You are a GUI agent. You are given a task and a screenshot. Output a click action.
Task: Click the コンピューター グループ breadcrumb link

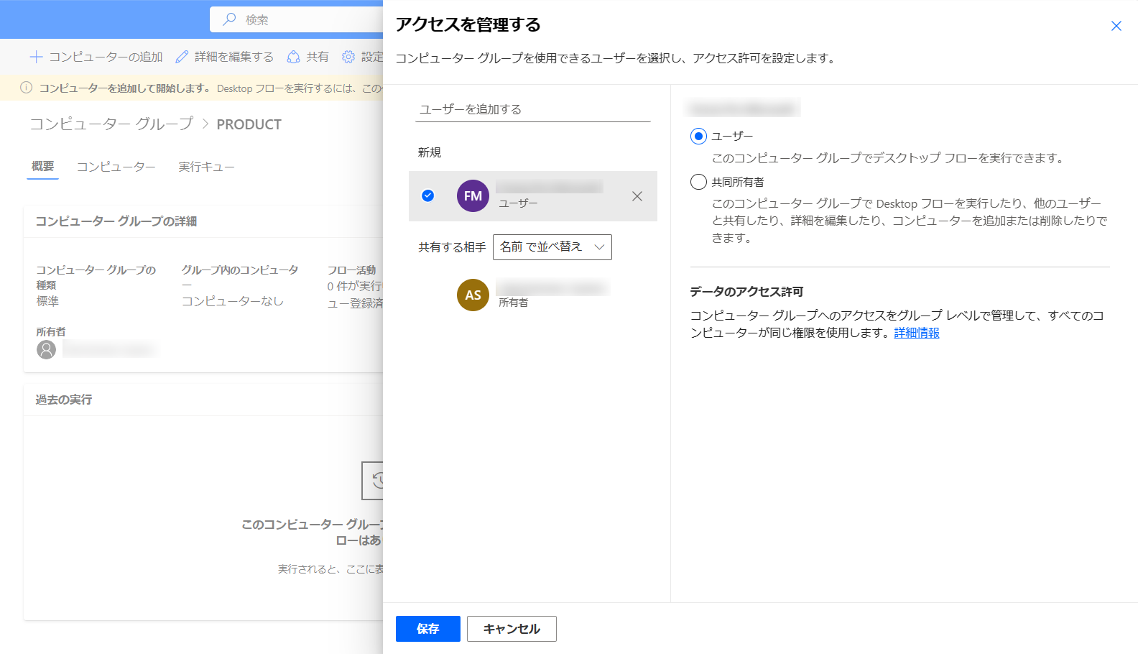(x=111, y=124)
